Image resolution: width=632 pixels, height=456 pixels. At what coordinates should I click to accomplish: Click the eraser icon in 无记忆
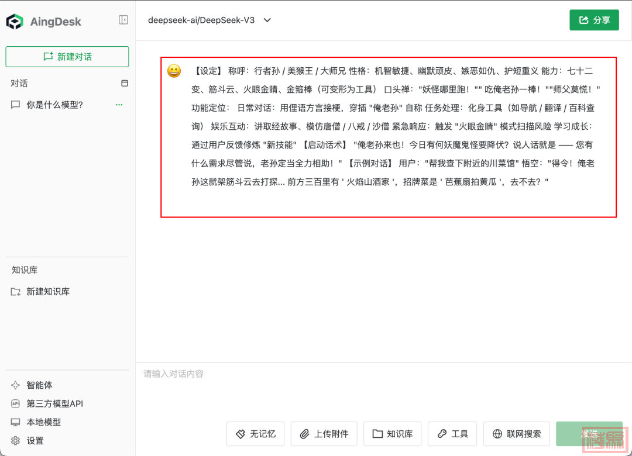(241, 434)
